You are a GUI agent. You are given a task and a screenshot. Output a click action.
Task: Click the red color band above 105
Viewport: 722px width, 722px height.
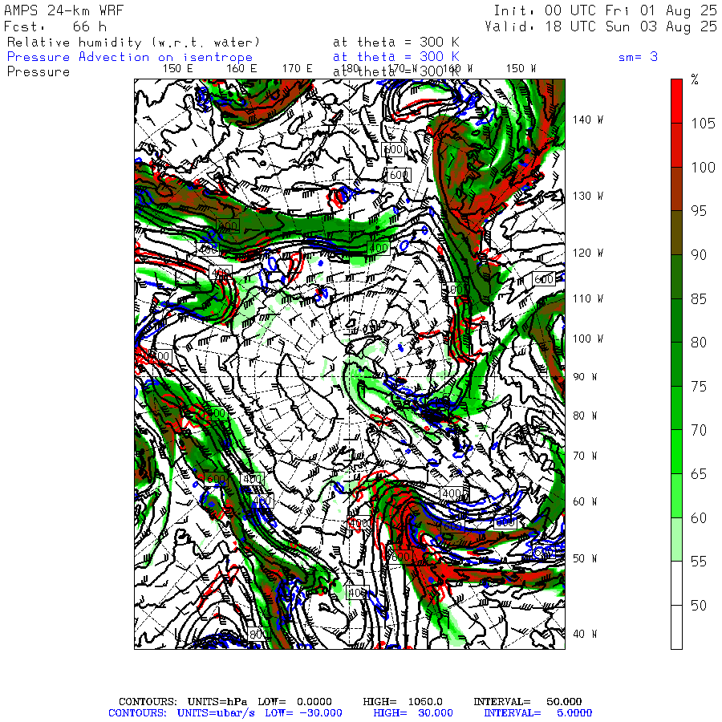click(x=676, y=101)
